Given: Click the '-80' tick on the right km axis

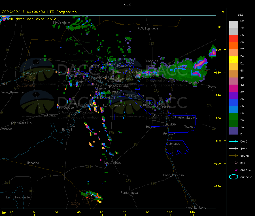Looking at the screenshot, I should pos(219,27).
